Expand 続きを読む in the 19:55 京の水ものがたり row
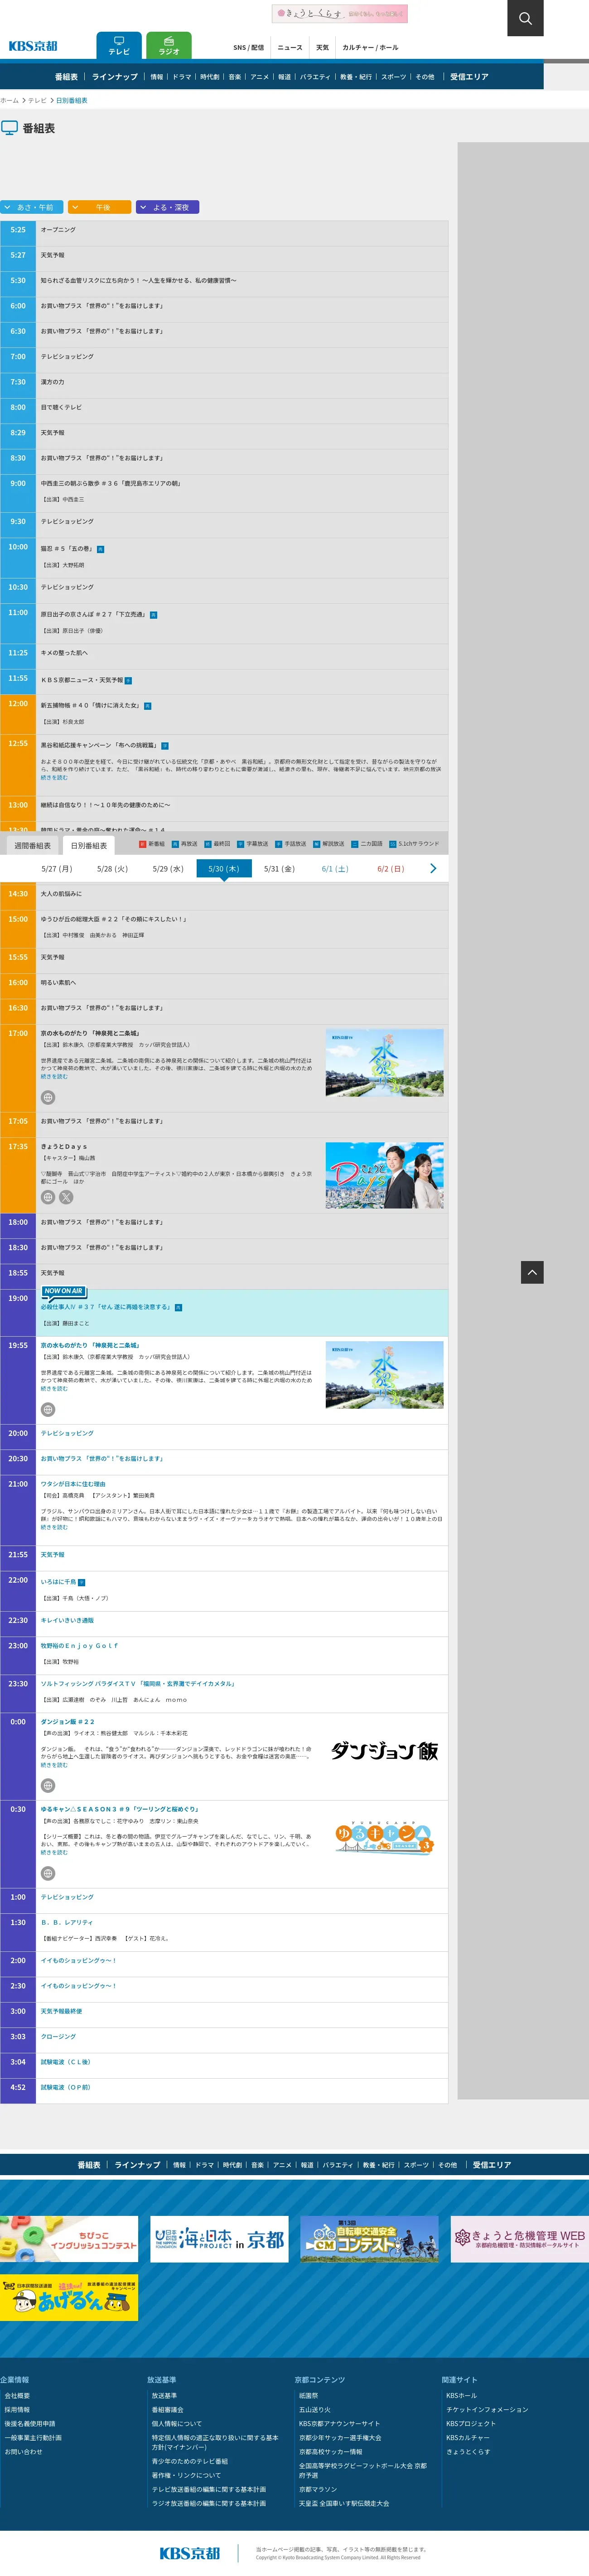This screenshot has height=2576, width=589. 54,1388
